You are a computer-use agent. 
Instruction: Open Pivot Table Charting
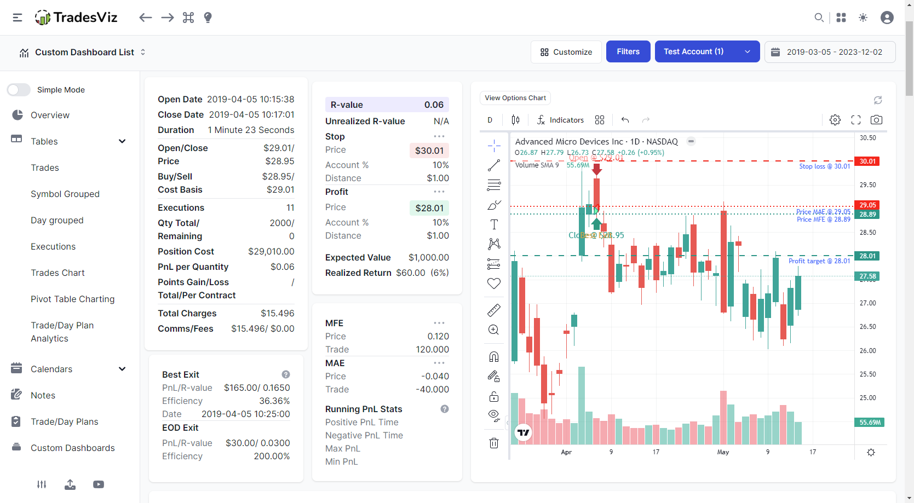tap(73, 299)
